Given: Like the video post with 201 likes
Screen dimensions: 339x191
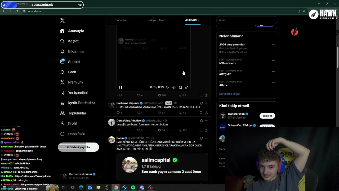Looking at the screenshot, I should click(162, 95).
